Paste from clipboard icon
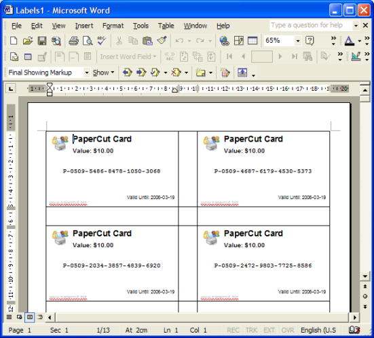The height and width of the screenshot is (338, 374). [147, 41]
